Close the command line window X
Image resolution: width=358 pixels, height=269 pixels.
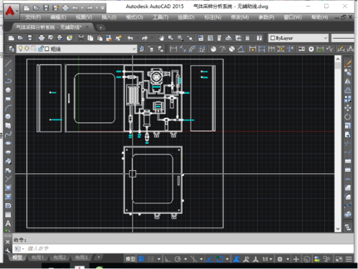point(8,242)
